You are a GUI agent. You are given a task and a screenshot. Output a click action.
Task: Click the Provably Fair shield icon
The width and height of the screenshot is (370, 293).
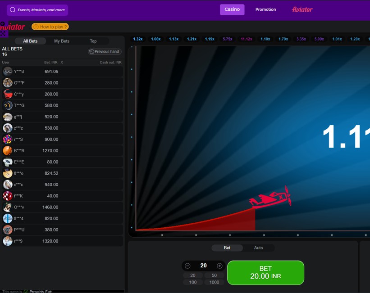point(26,291)
